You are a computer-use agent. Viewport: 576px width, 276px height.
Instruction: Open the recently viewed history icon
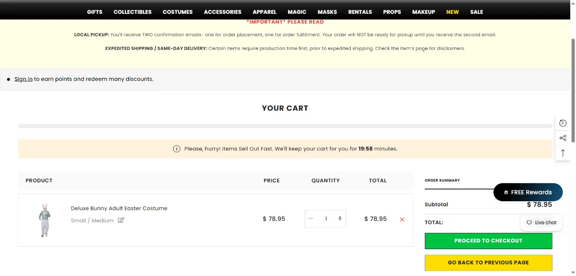click(x=563, y=123)
